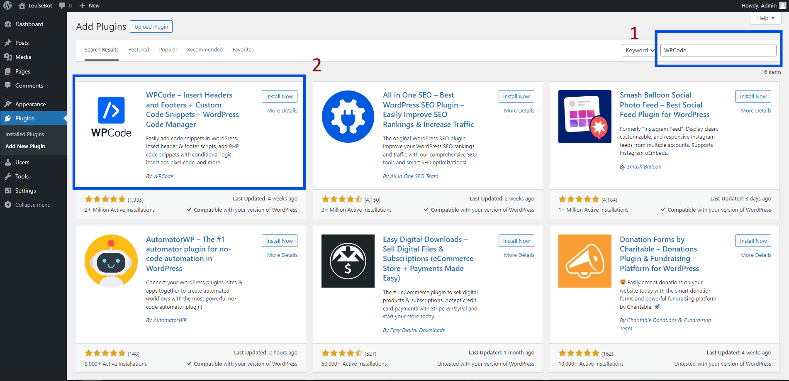Install Donation Forms by Charitable

753,241
